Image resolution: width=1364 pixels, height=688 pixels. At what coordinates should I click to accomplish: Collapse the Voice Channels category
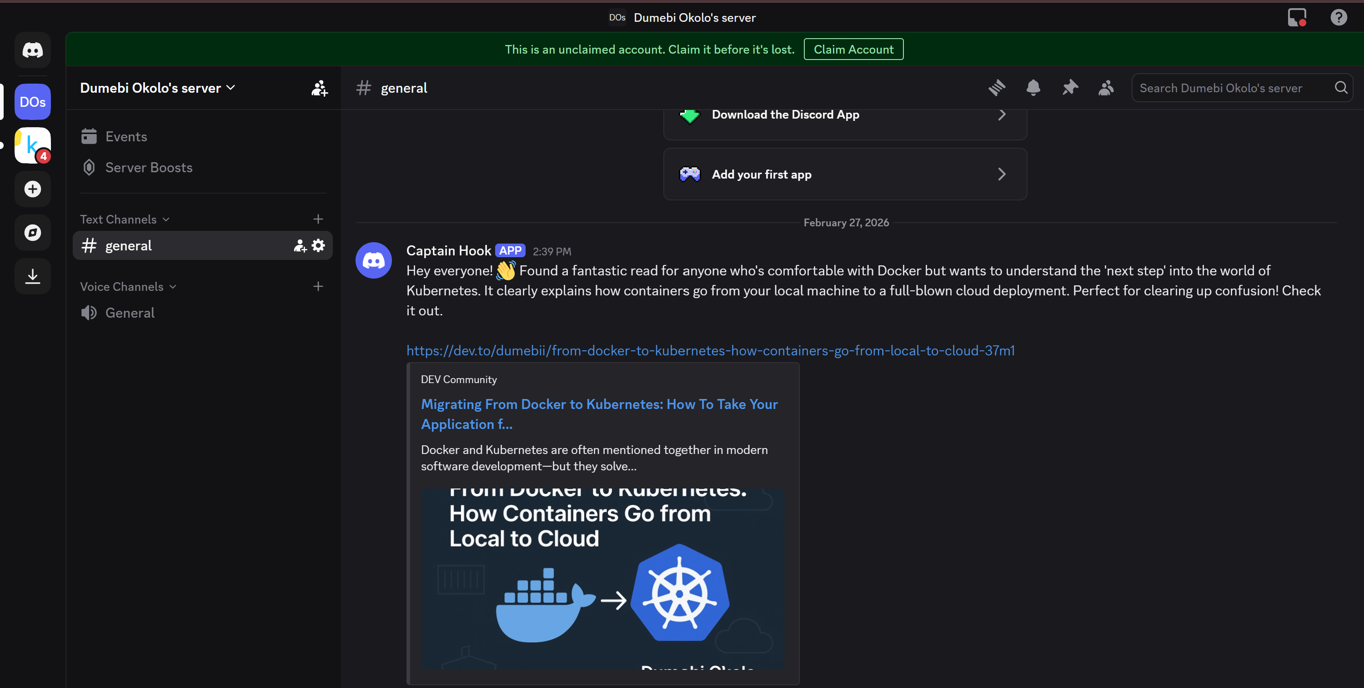coord(127,286)
